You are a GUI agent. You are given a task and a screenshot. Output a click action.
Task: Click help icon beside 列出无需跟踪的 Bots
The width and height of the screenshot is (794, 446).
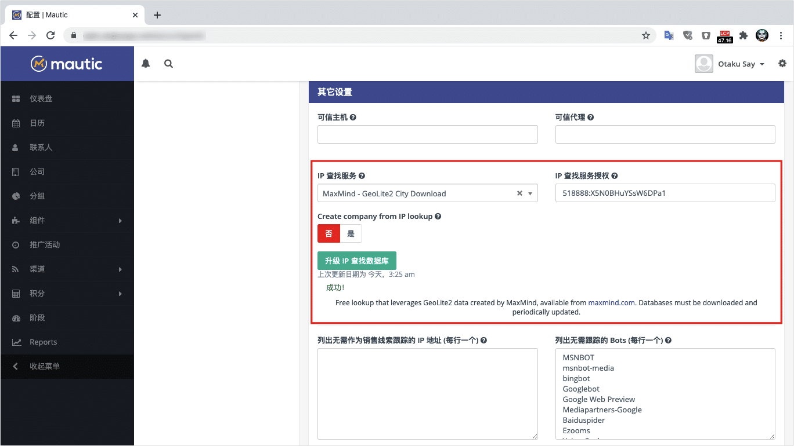pyautogui.click(x=669, y=341)
